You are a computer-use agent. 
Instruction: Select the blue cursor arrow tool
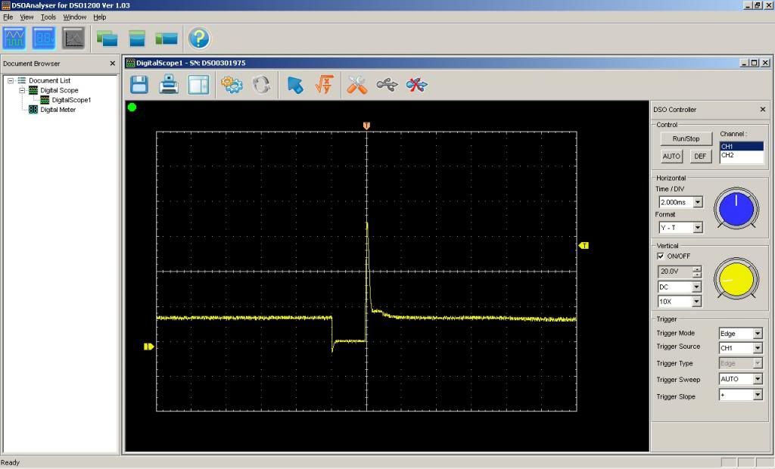tap(295, 85)
